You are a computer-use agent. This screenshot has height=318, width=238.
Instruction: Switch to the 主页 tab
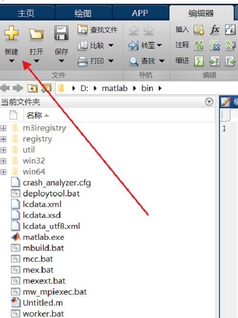point(26,13)
